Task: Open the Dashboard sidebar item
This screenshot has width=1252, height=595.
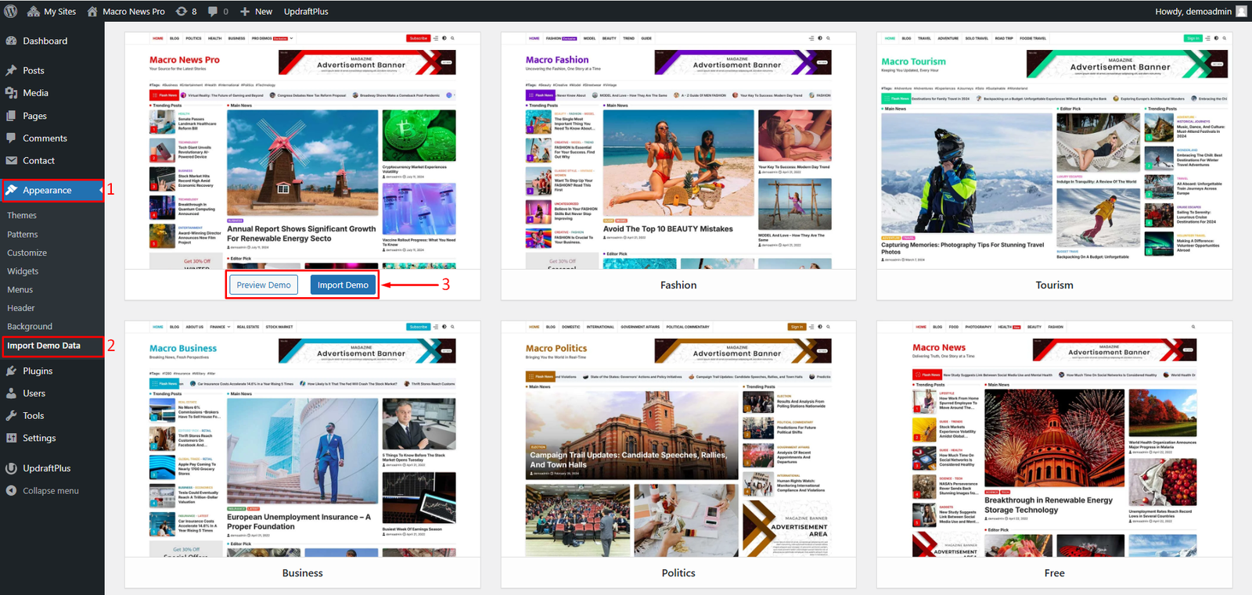Action: (x=45, y=41)
